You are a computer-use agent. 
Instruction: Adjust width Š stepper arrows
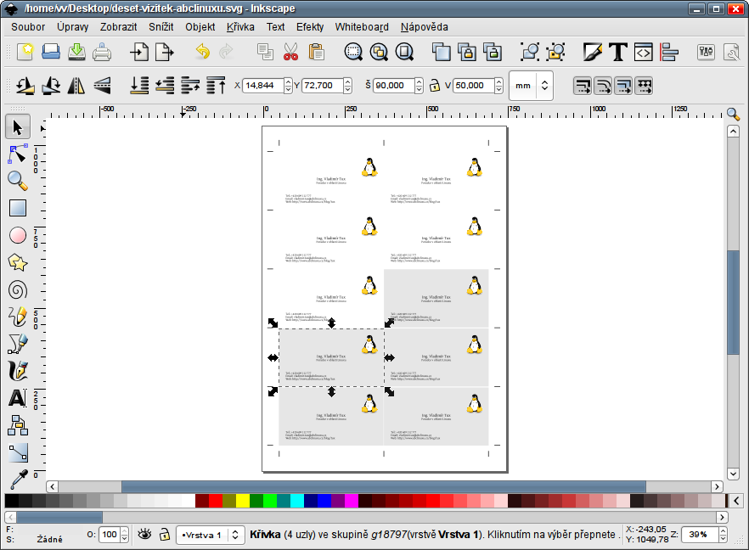[419, 86]
